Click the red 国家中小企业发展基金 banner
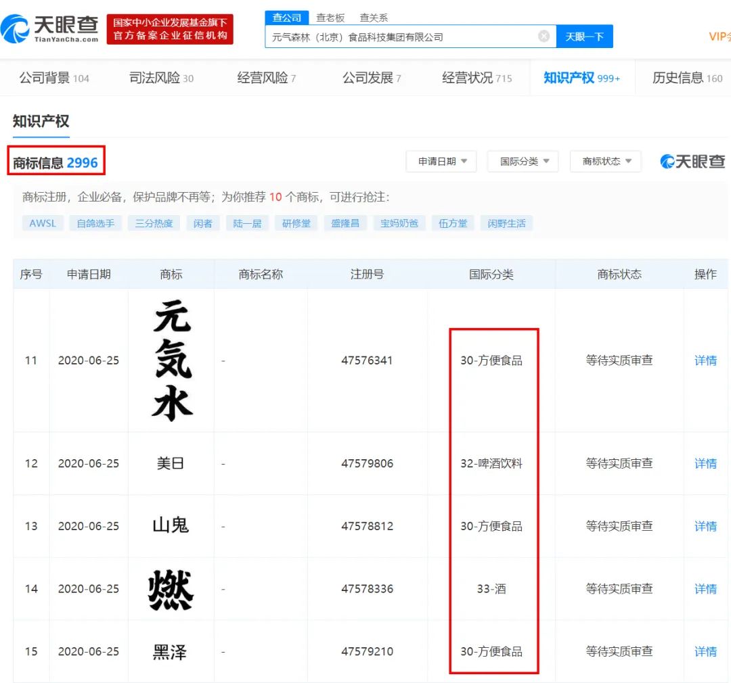731x683 pixels. tap(170, 29)
